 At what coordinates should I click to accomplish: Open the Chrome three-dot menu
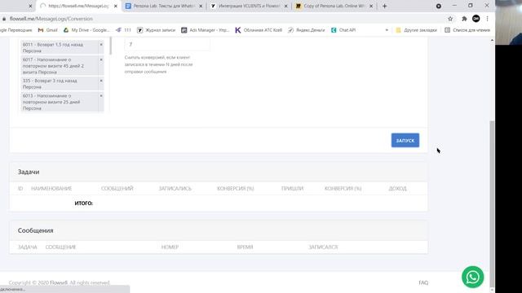[488, 19]
